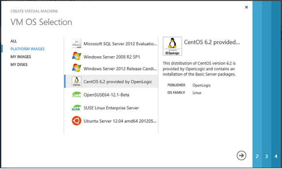Select the PLATFORM IMAGES category
Image resolution: width=282 pixels, height=169 pixels.
click(x=27, y=49)
